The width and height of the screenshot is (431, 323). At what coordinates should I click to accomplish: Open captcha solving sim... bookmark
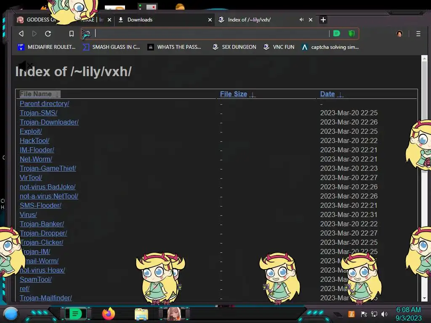coord(330,47)
